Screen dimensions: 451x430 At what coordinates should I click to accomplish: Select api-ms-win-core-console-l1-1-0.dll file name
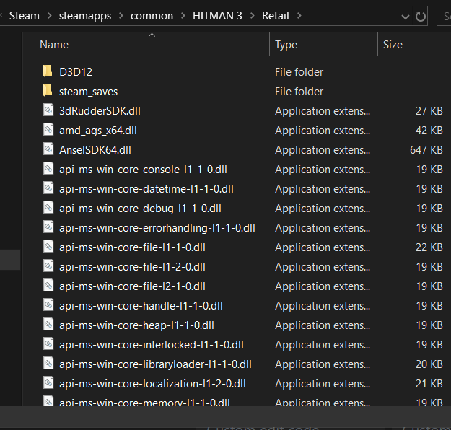[x=144, y=170]
